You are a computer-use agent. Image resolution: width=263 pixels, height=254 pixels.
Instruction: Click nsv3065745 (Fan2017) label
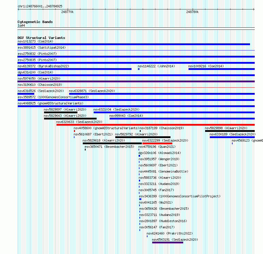156,190
